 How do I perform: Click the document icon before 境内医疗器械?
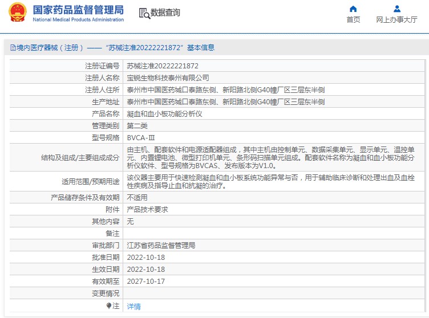pos(13,48)
